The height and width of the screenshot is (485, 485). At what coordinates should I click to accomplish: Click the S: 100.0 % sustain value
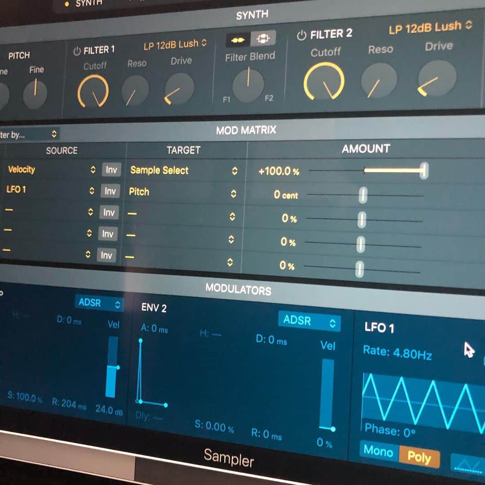tap(25, 397)
